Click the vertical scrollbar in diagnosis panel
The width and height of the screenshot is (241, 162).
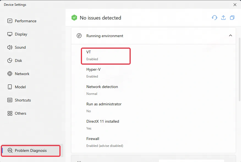pyautogui.click(x=239, y=69)
